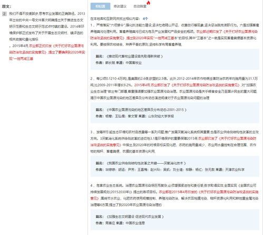Open the 自动降重 tab
The image size is (263, 235).
coord(140,6)
